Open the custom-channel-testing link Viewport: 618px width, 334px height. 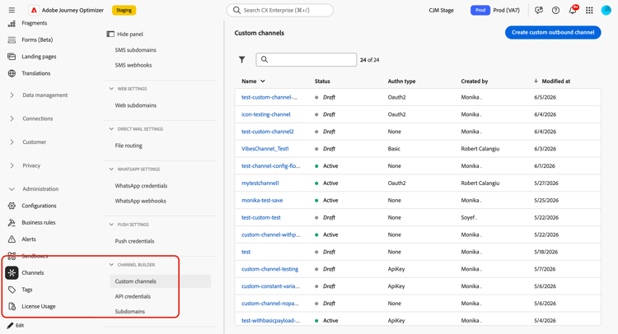tap(270, 269)
